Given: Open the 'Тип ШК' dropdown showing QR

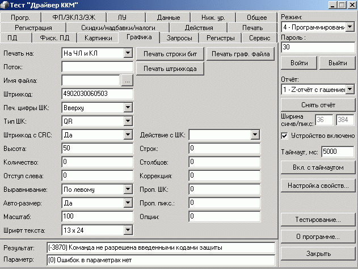Looking at the screenshot, I should pos(128,121).
